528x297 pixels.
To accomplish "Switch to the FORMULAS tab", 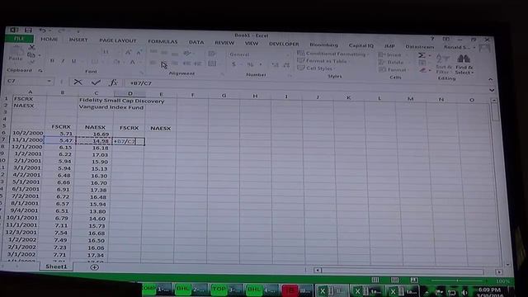I will pyautogui.click(x=163, y=41).
